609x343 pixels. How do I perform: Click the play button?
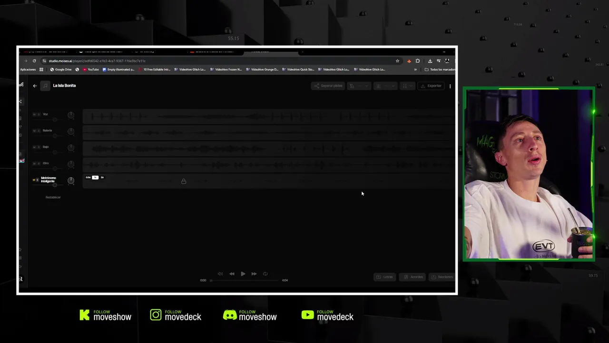coord(243,274)
